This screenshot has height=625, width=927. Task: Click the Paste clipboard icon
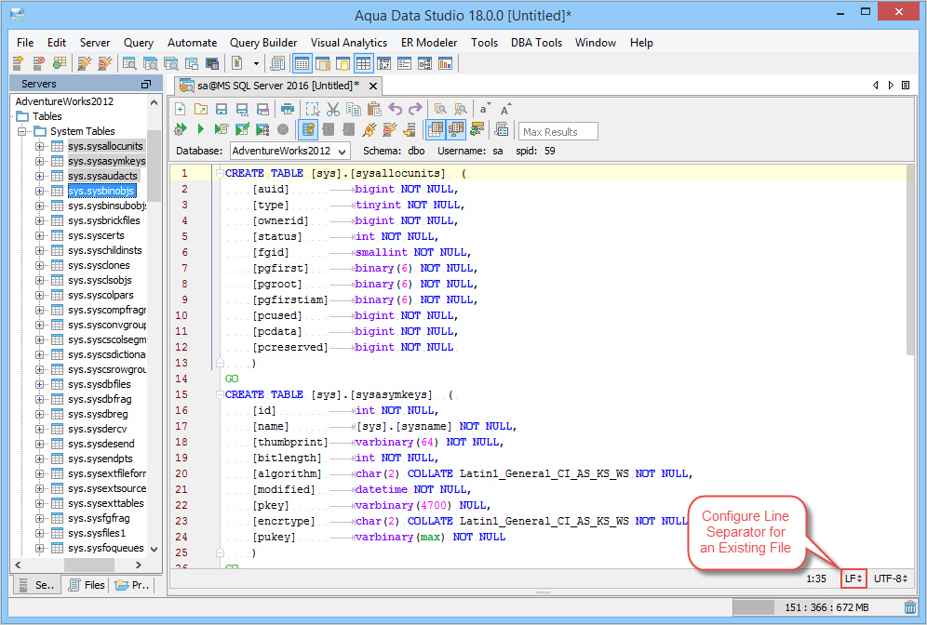point(373,109)
